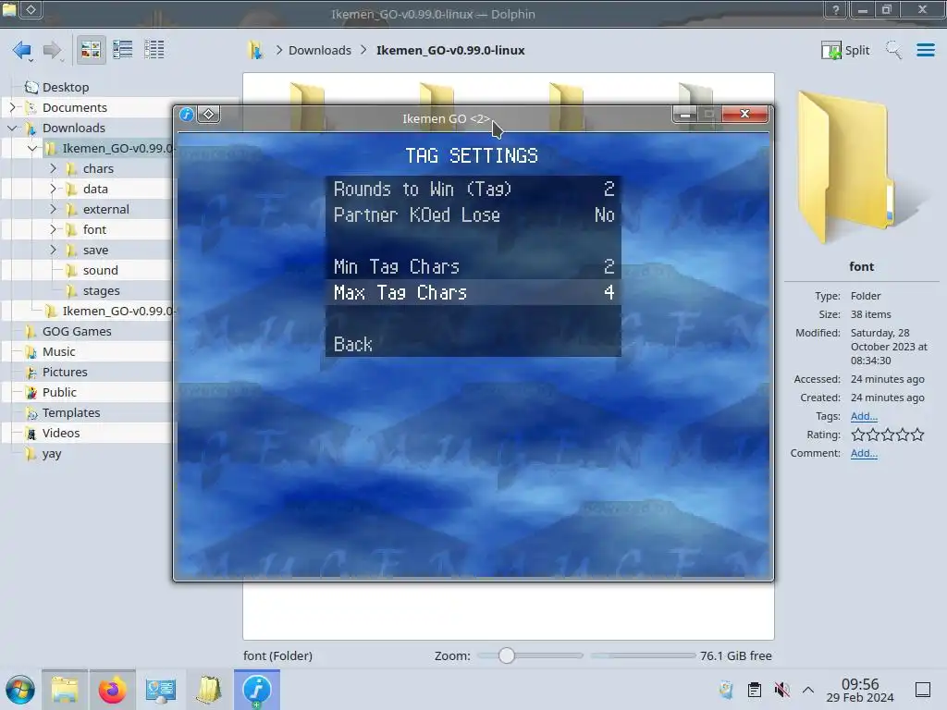Add tags to the font folder
The width and height of the screenshot is (947, 710).
click(x=864, y=416)
